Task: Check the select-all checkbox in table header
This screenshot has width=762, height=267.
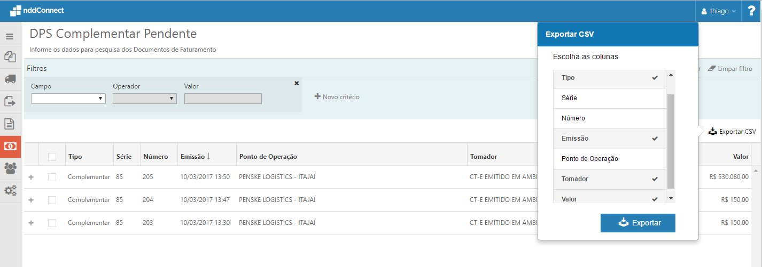Action: 52,157
